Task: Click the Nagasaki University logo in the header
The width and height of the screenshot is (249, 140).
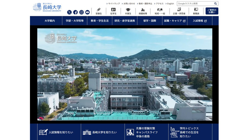Action: coord(47,7)
